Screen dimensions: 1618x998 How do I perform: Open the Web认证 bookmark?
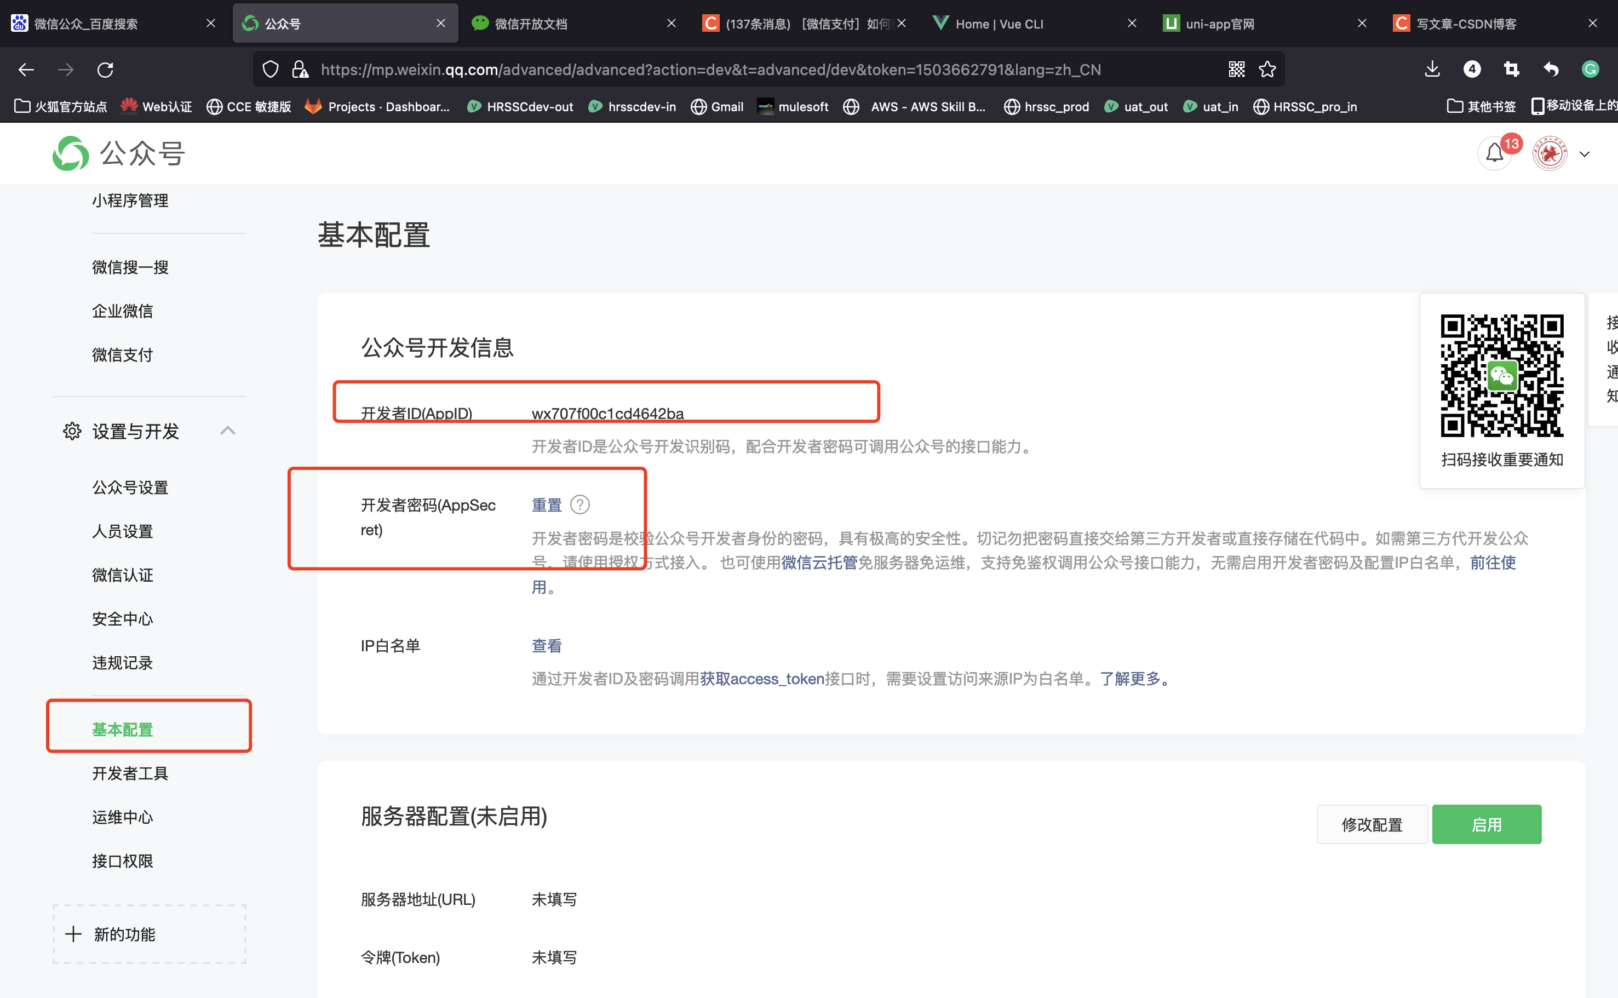157,106
